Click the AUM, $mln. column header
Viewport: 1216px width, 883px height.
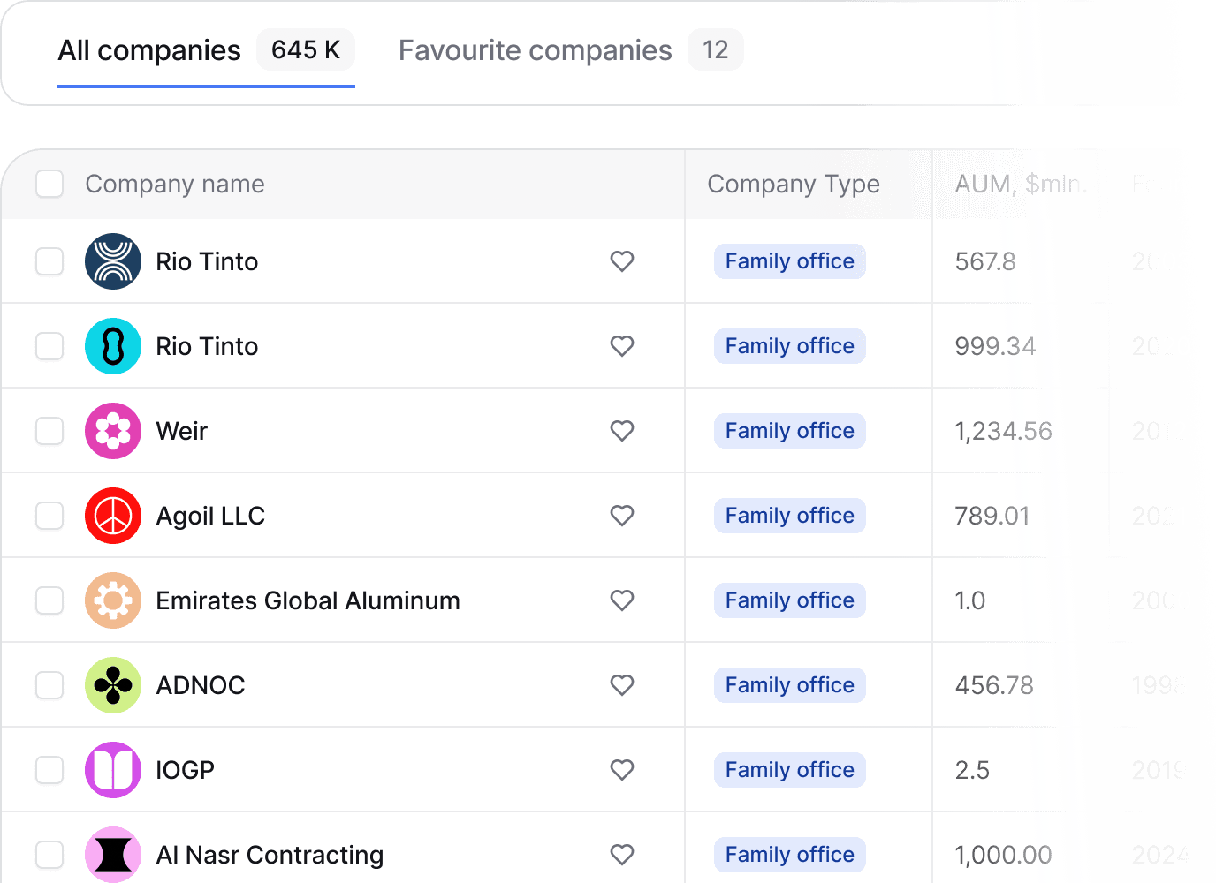(x=1021, y=185)
